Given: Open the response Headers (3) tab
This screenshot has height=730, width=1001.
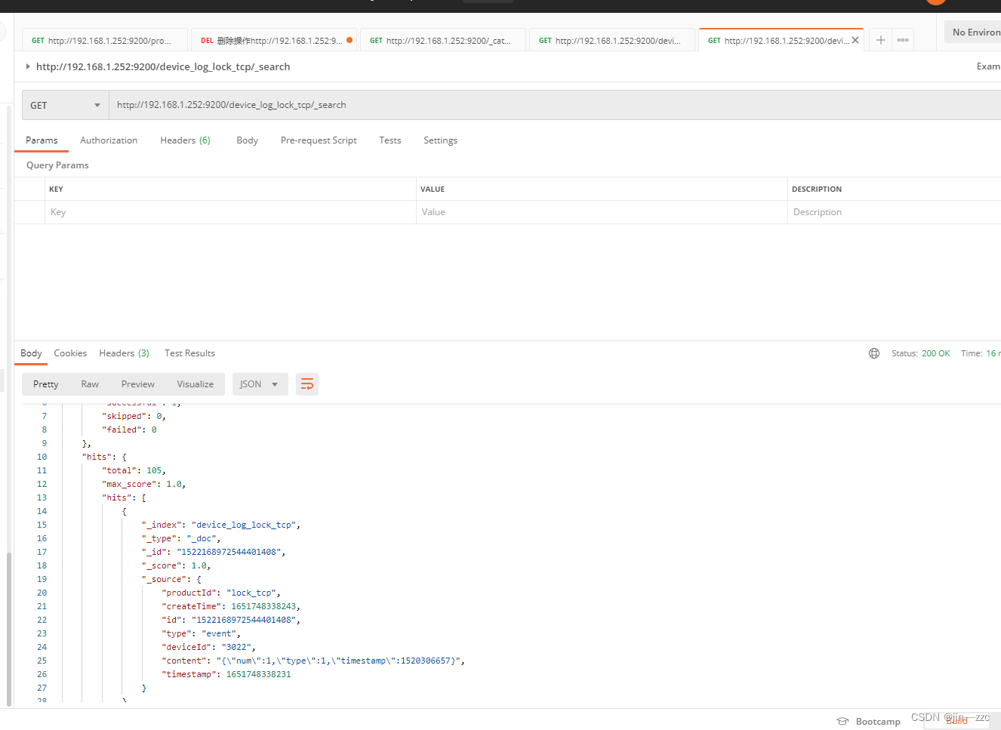Looking at the screenshot, I should [x=124, y=353].
